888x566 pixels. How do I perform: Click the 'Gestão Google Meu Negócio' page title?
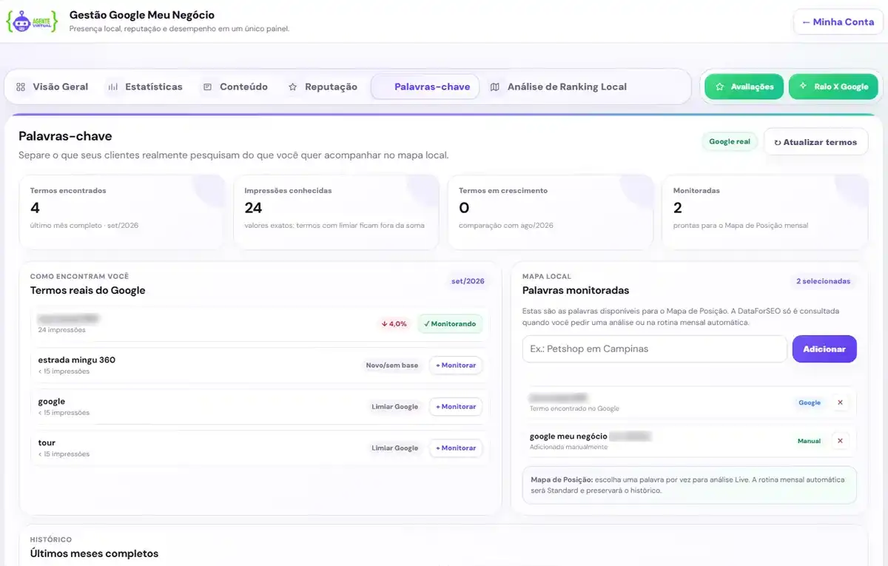pyautogui.click(x=142, y=15)
